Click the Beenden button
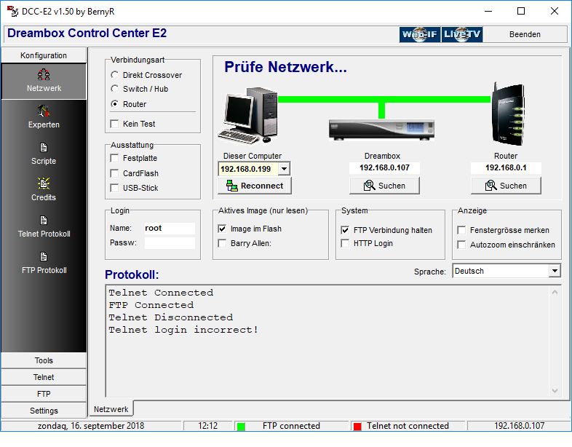 pos(525,34)
